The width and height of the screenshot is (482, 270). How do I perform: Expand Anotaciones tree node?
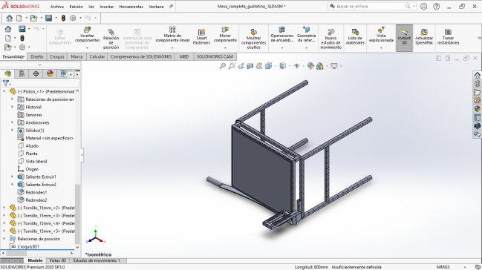pyautogui.click(x=13, y=122)
